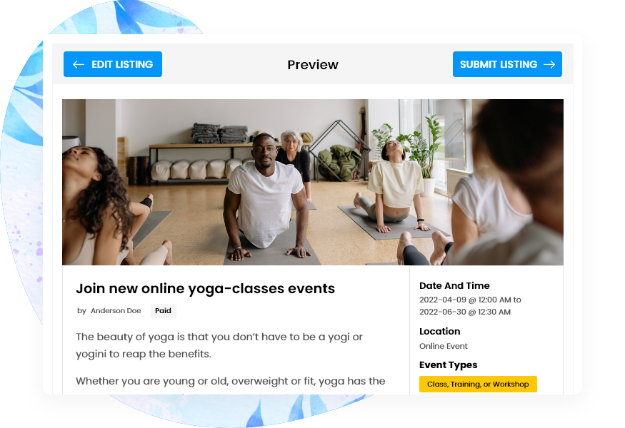Screen dimensions: 625x428
Task: Click the Preview heading
Action: 313,65
